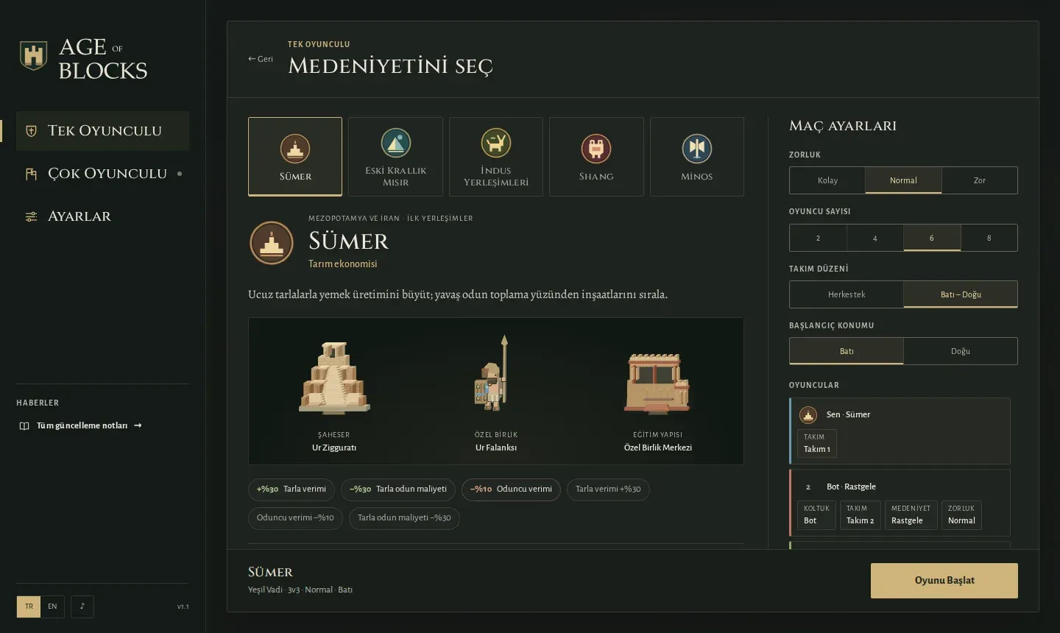Choose Doğu as starting position
This screenshot has height=633, width=1060.
point(961,351)
